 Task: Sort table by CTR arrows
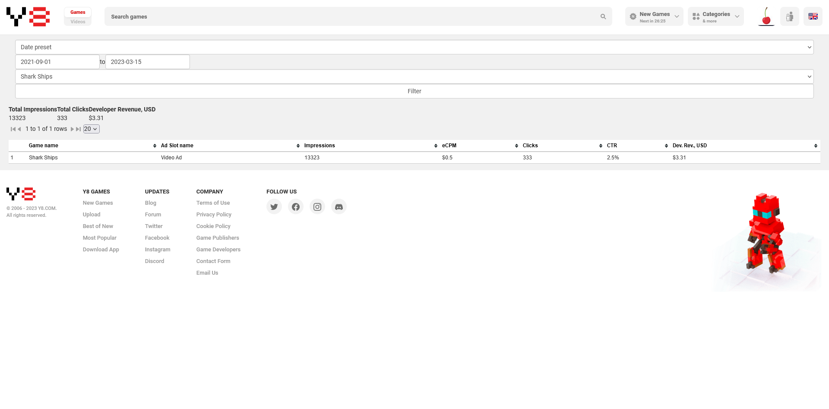[x=666, y=146]
